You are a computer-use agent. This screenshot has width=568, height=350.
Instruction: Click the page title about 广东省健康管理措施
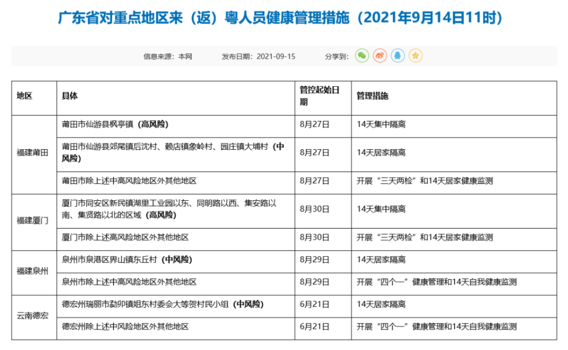[281, 18]
